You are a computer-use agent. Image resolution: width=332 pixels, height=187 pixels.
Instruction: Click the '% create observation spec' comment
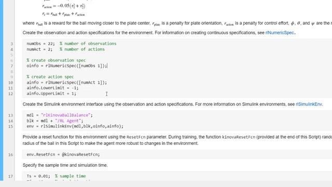tap(56, 60)
